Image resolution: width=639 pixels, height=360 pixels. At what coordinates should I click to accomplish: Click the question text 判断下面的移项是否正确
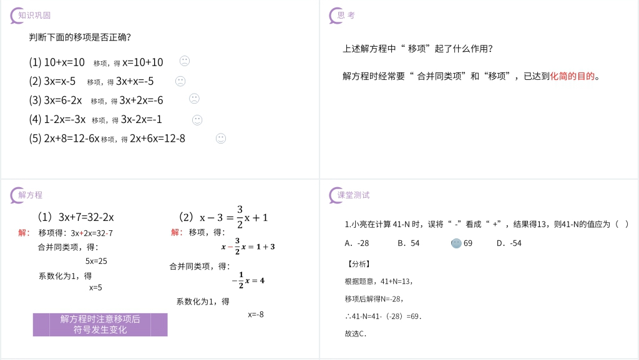(80, 37)
